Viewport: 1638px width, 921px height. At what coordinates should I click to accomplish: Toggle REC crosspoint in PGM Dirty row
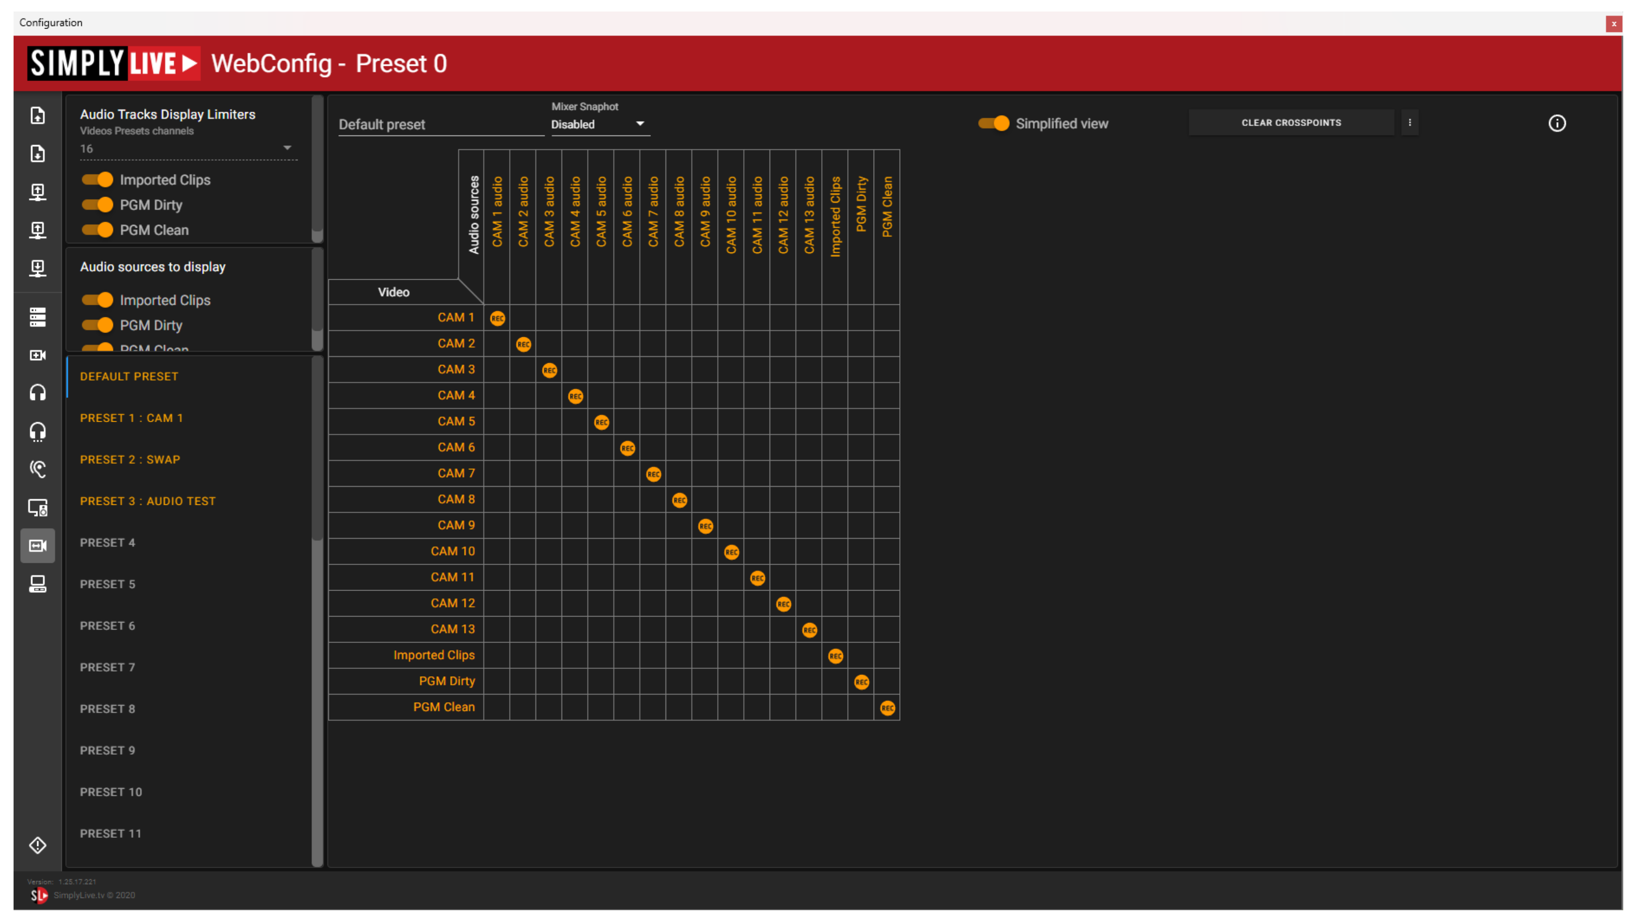click(x=862, y=683)
